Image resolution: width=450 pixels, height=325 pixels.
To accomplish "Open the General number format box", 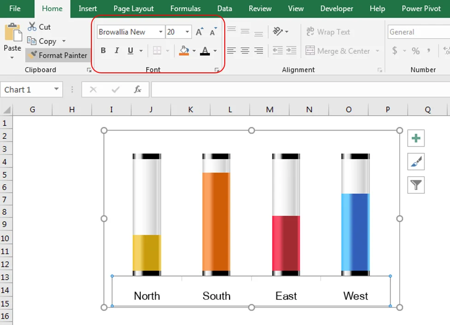I will 419,32.
